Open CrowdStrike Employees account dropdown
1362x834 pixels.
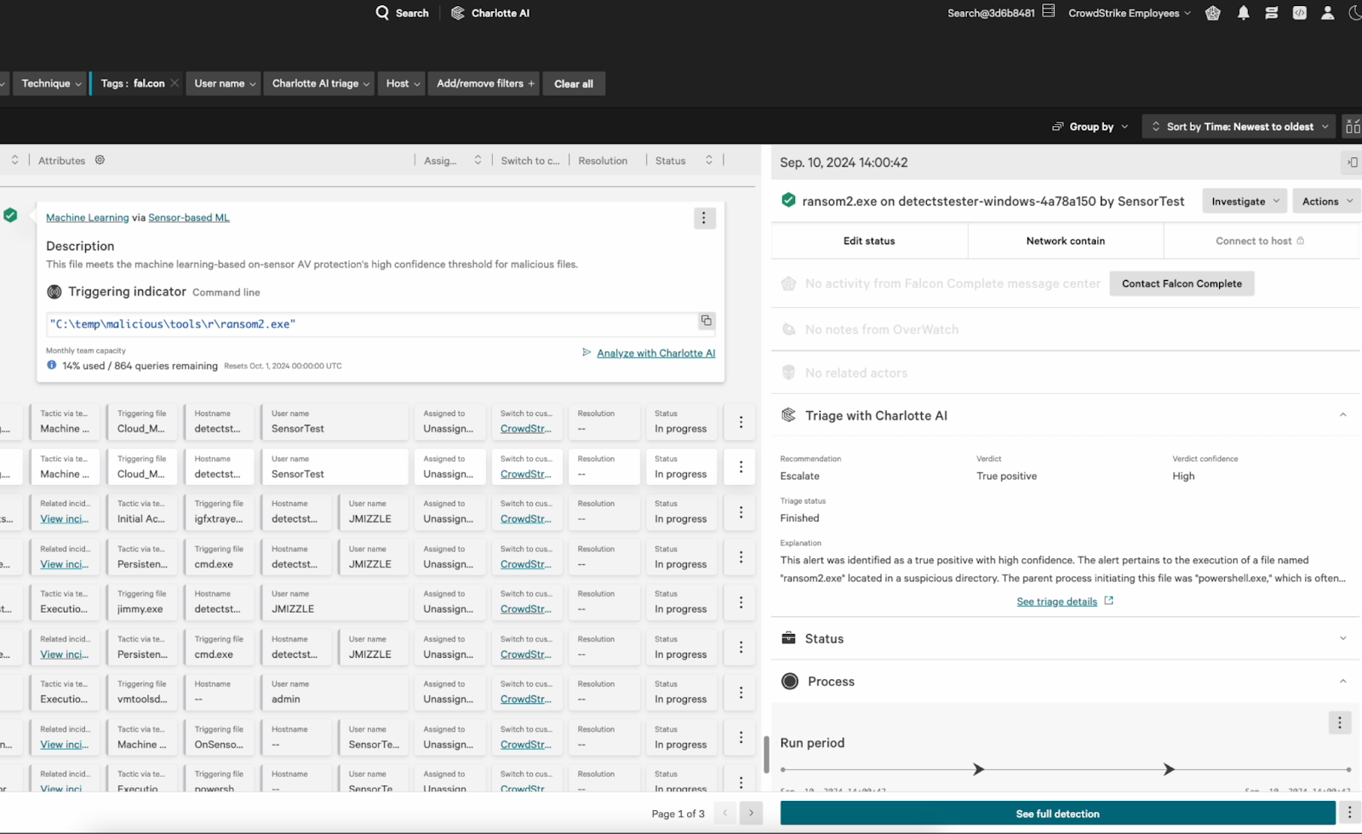(1130, 13)
